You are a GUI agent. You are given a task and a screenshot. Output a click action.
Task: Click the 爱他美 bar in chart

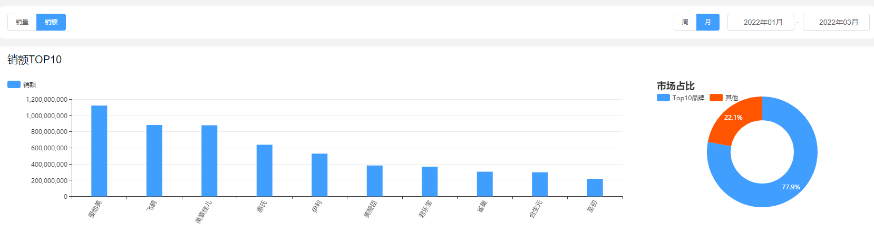pyautogui.click(x=99, y=151)
